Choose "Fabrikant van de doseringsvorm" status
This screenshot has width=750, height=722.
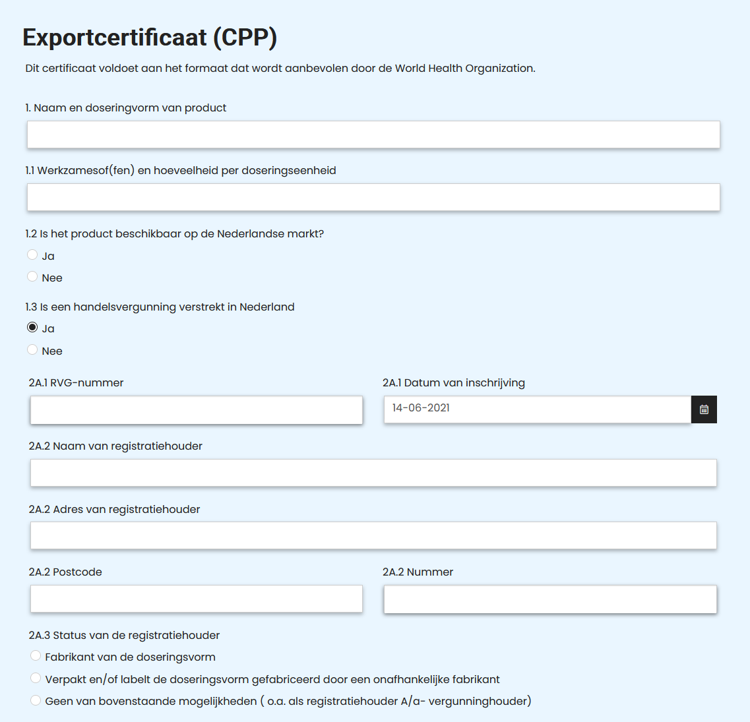coord(35,655)
